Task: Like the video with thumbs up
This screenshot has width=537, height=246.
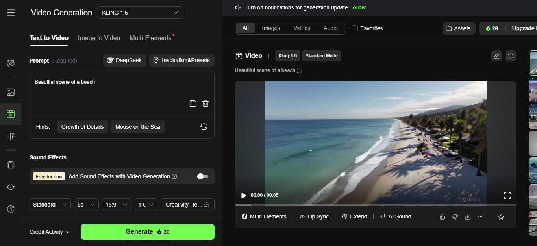Action: (x=443, y=217)
